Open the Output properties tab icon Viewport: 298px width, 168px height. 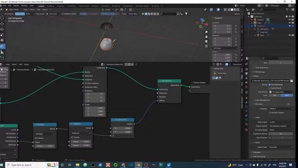(x=246, y=74)
